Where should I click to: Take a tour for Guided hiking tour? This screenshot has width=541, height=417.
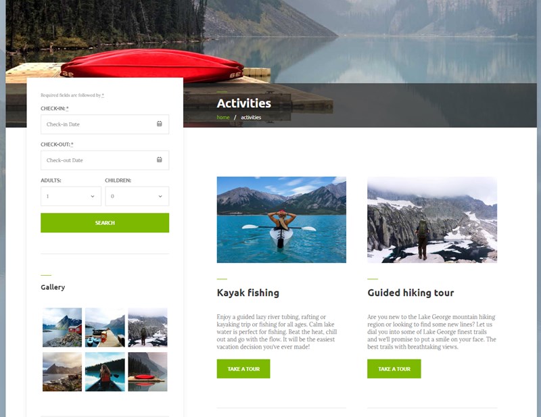tap(394, 369)
